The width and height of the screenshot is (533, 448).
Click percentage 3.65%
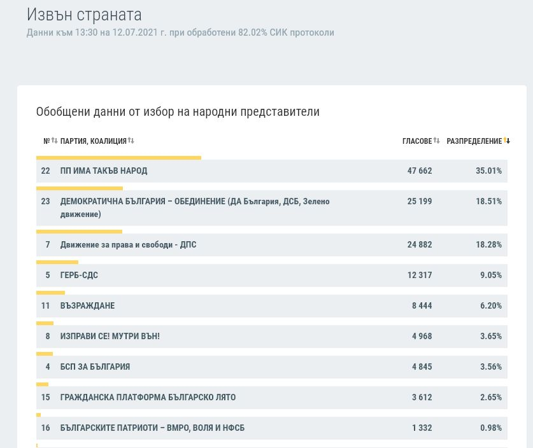point(491,337)
